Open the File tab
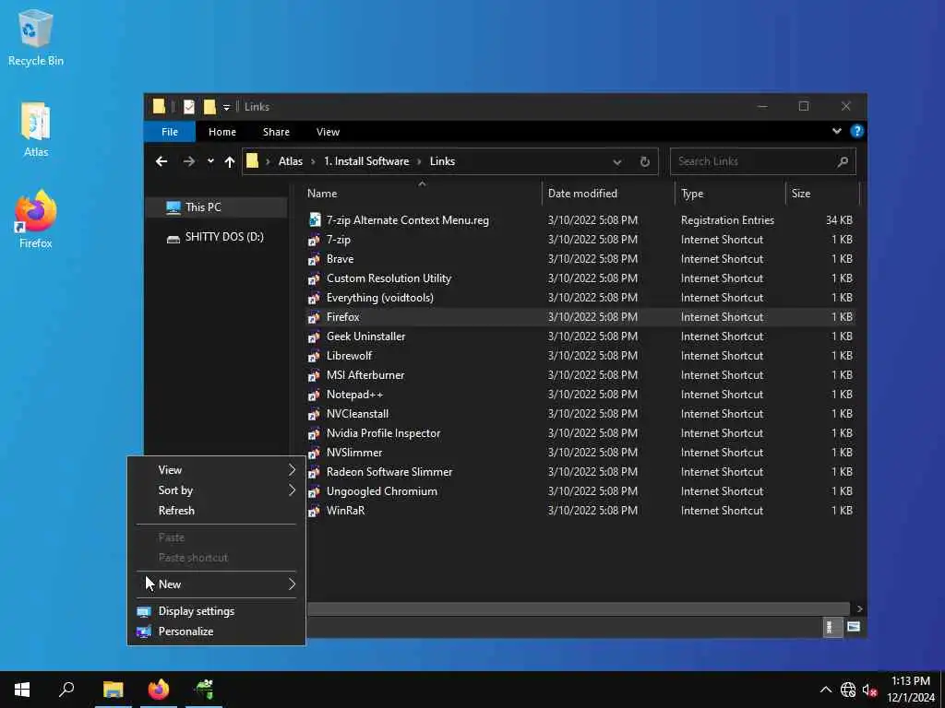This screenshot has height=708, width=945. coord(170,132)
